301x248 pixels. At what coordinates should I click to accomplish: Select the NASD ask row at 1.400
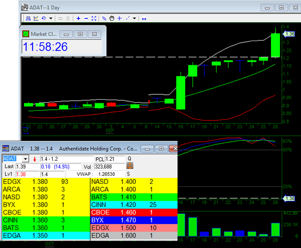coord(134,182)
